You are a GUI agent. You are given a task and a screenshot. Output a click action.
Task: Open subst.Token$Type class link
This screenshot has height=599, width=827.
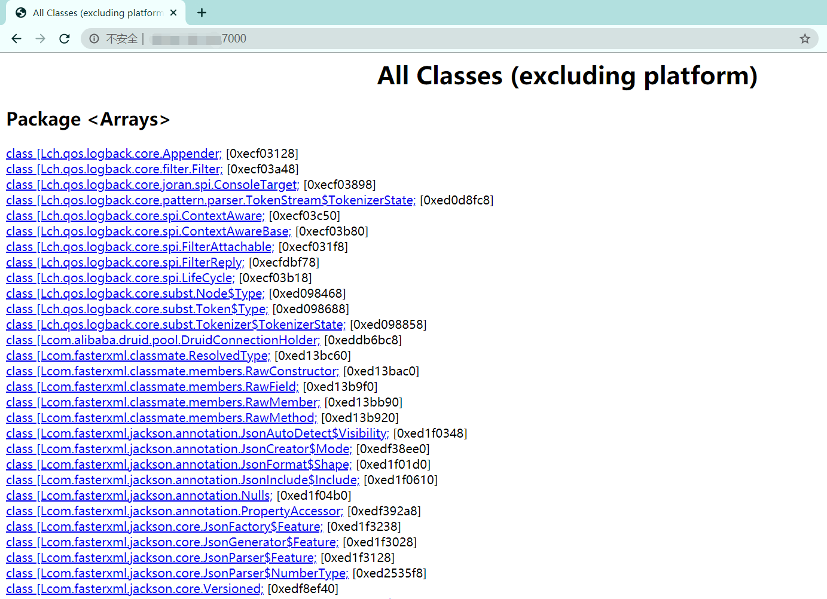[137, 309]
